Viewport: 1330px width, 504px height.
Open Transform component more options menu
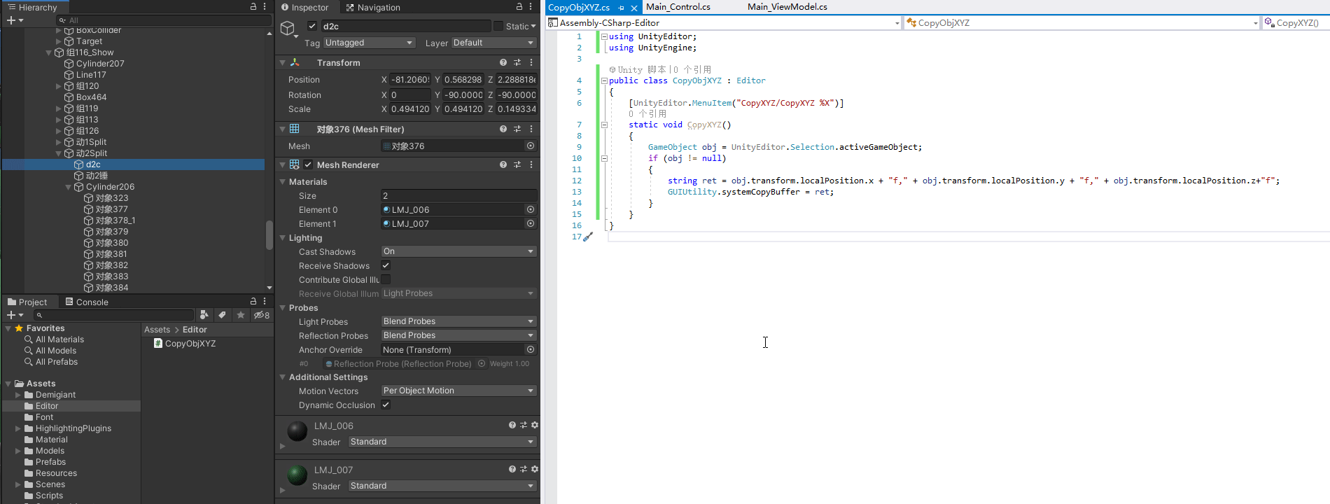531,62
